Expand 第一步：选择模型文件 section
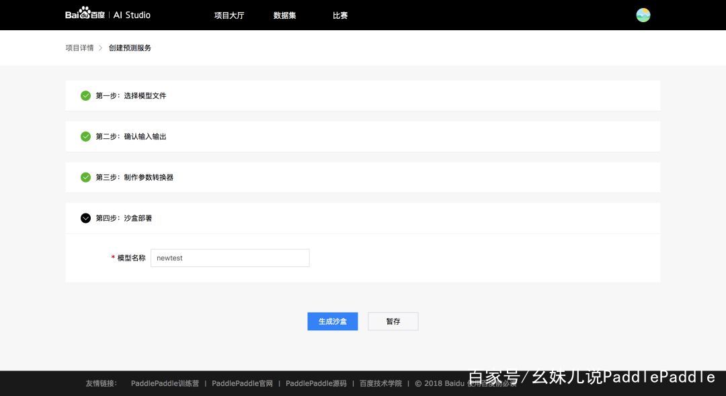 131,96
